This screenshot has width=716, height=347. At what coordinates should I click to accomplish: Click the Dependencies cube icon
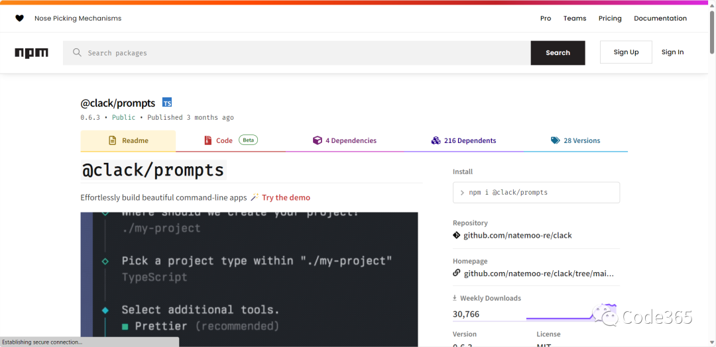[317, 140]
